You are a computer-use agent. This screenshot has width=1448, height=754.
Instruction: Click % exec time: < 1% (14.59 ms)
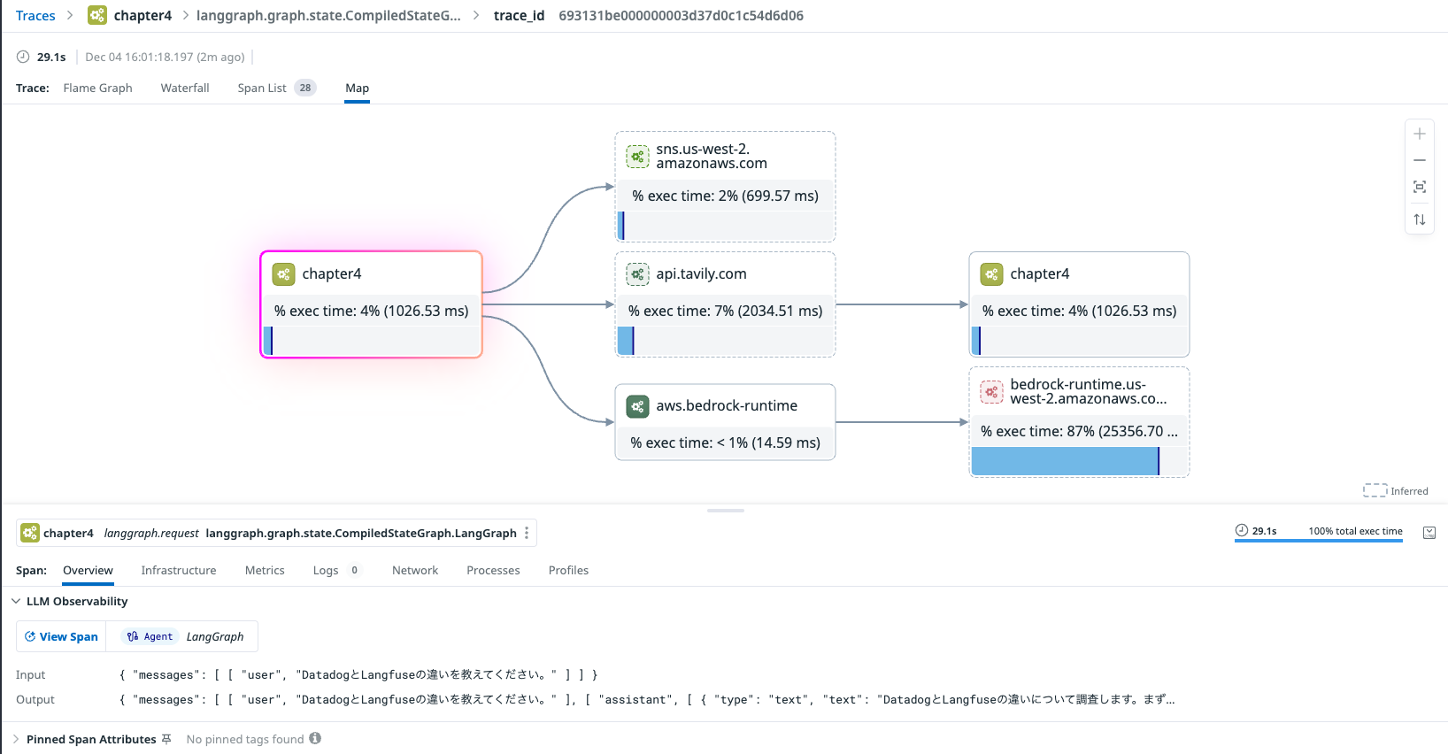[726, 442]
